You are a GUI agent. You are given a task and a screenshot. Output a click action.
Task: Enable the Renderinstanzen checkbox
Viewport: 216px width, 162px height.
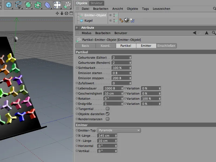pyautogui.click(x=107, y=119)
